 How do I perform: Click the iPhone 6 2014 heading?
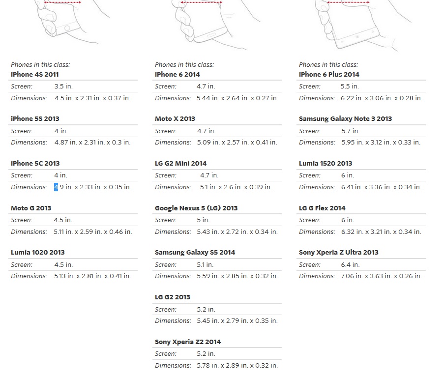coord(177,75)
